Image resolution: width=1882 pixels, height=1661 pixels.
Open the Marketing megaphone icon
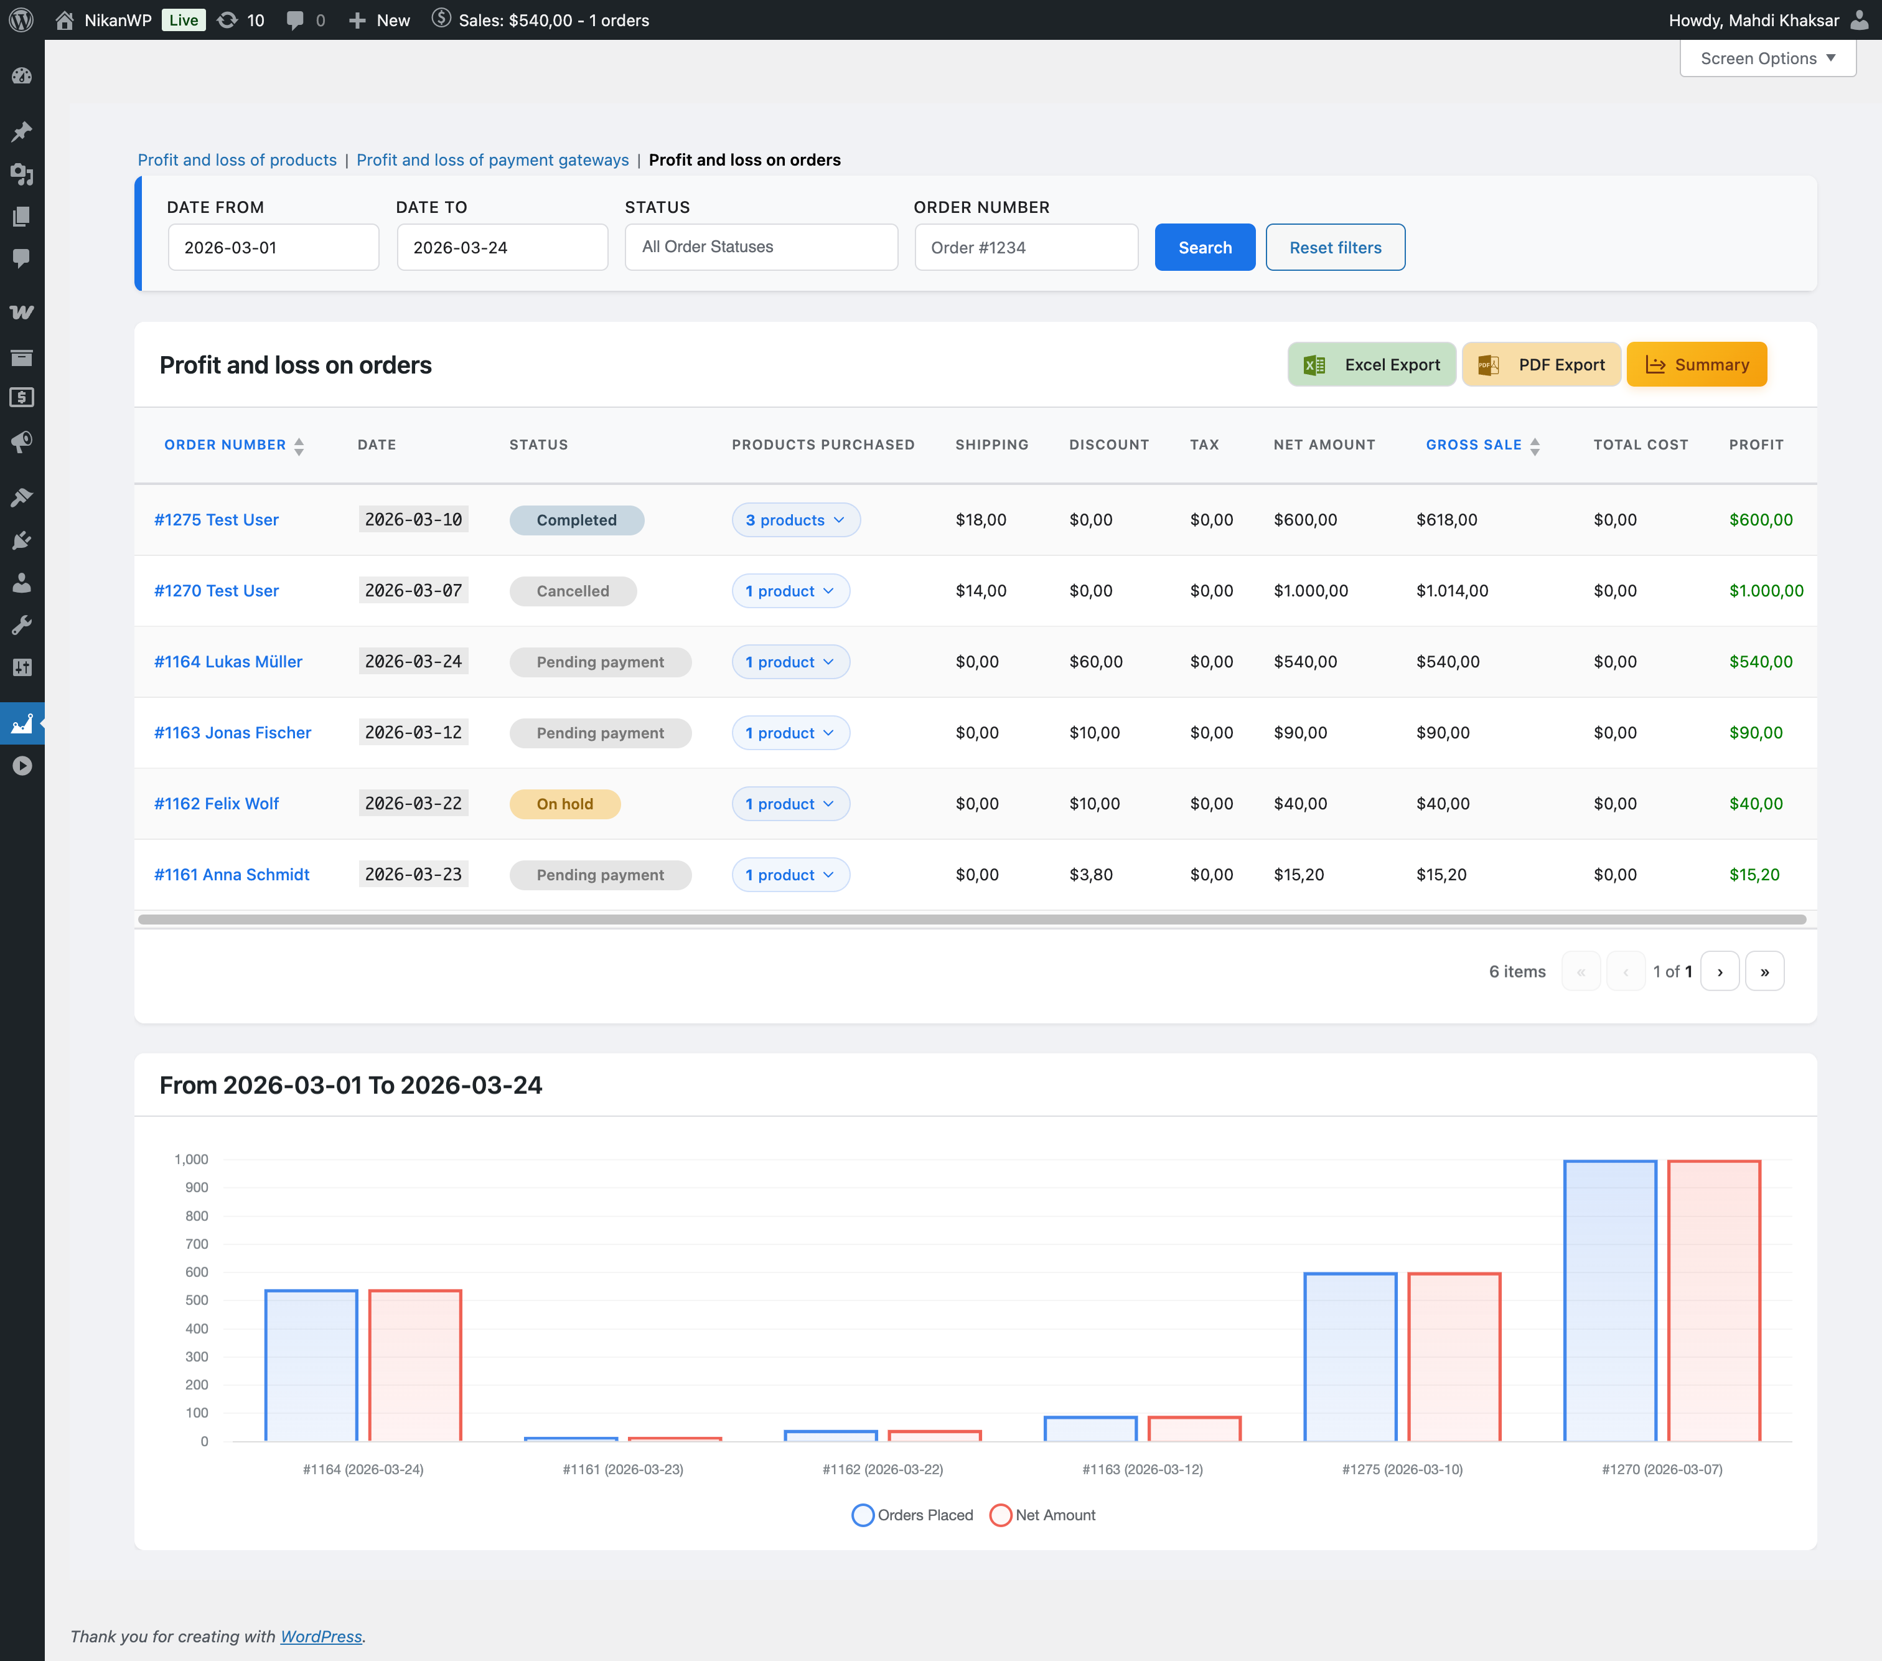22,442
